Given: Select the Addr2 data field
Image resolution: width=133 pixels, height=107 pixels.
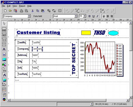Looking at the screenshot, I should (x=35, y=68).
